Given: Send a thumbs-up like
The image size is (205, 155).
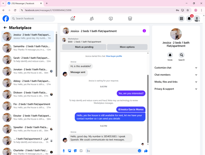Looking at the screenshot, I should [x=146, y=151].
